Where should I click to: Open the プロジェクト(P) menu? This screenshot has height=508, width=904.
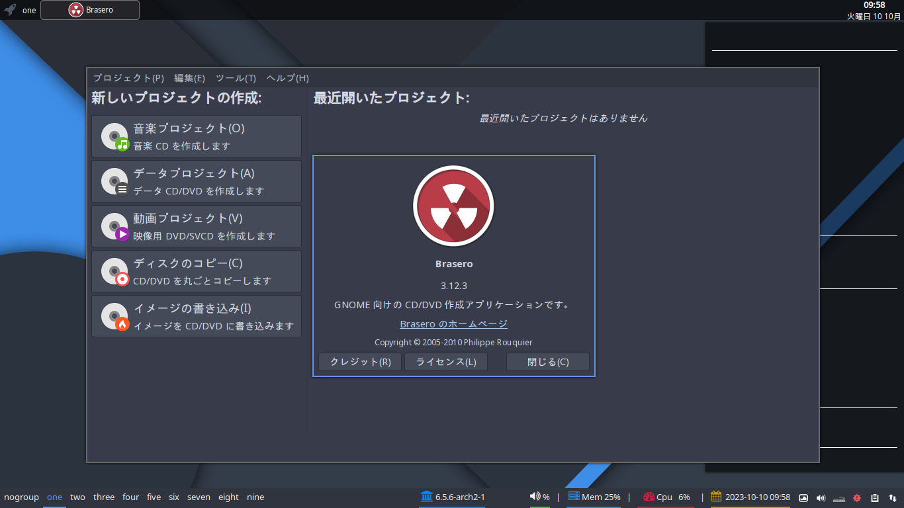[128, 78]
